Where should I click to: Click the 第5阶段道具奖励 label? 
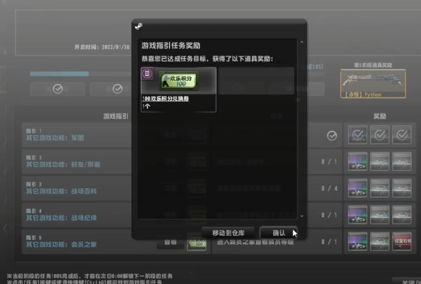[373, 65]
